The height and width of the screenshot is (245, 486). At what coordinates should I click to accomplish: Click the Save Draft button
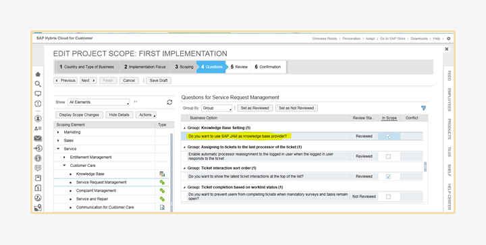159,80
